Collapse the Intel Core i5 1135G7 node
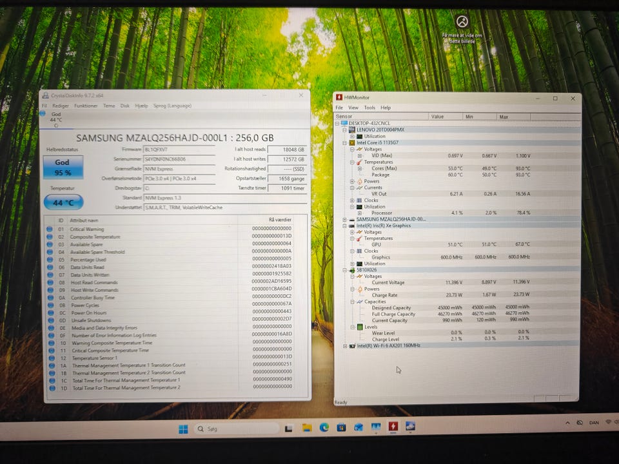619x464 pixels. (344, 142)
